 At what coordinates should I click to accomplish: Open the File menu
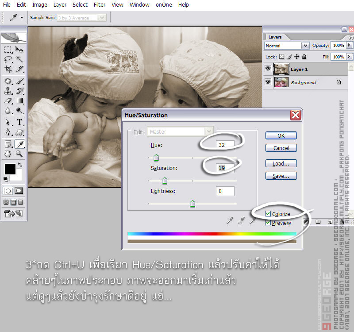tap(7, 5)
